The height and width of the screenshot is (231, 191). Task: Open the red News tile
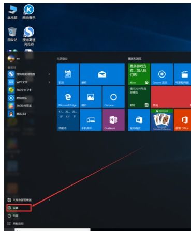click(171, 97)
